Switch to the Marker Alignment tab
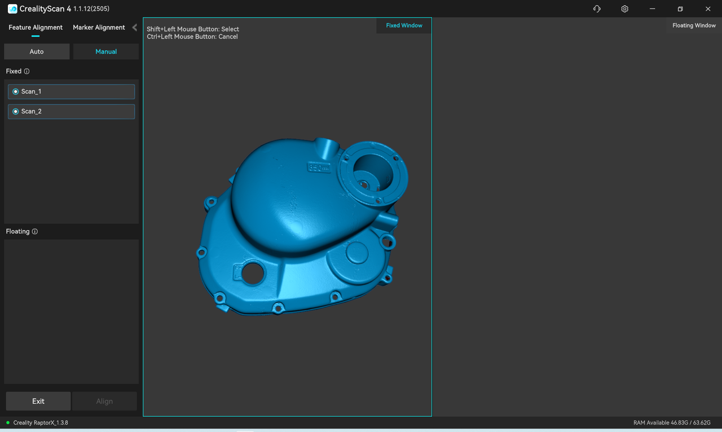722x432 pixels. pyautogui.click(x=99, y=28)
